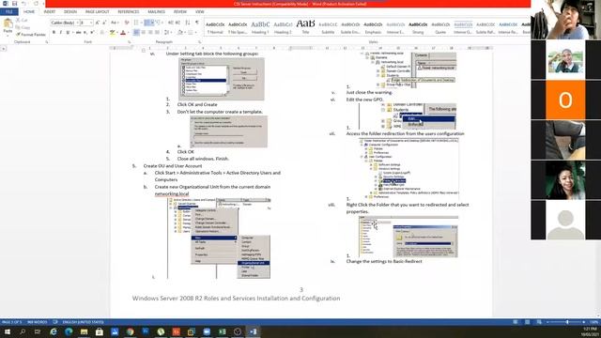The width and height of the screenshot is (601, 338).
Task: Click the Paste button in Clipboard group
Action: tap(8, 27)
